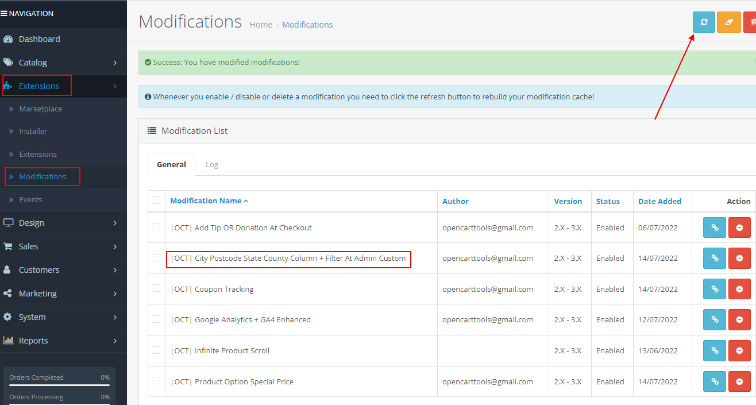Disable the Coupon Tracking modification
756x405 pixels.
[739, 289]
